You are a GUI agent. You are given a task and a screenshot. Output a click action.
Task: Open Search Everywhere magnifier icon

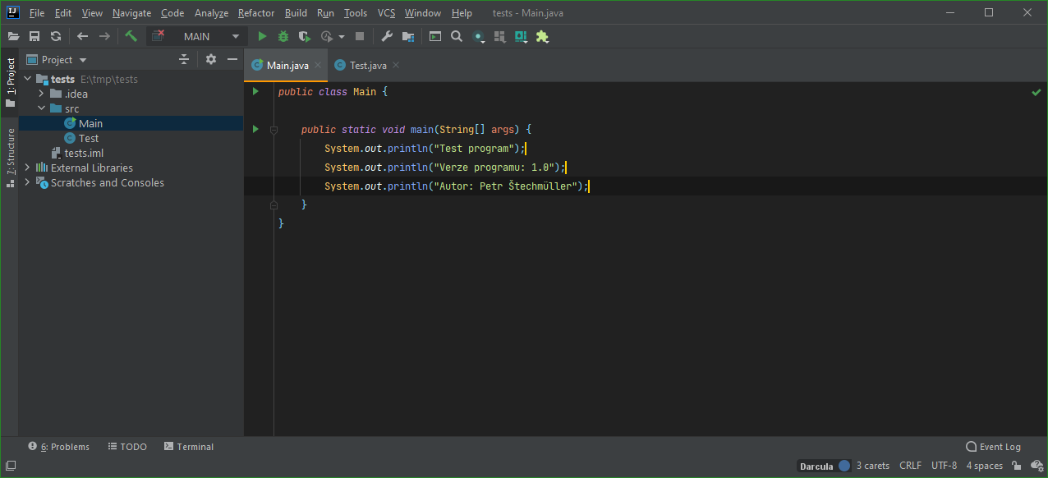[456, 35]
